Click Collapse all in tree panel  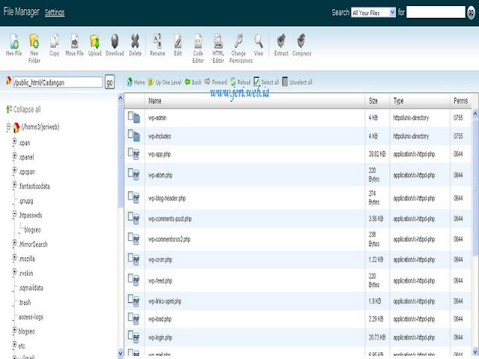point(23,109)
